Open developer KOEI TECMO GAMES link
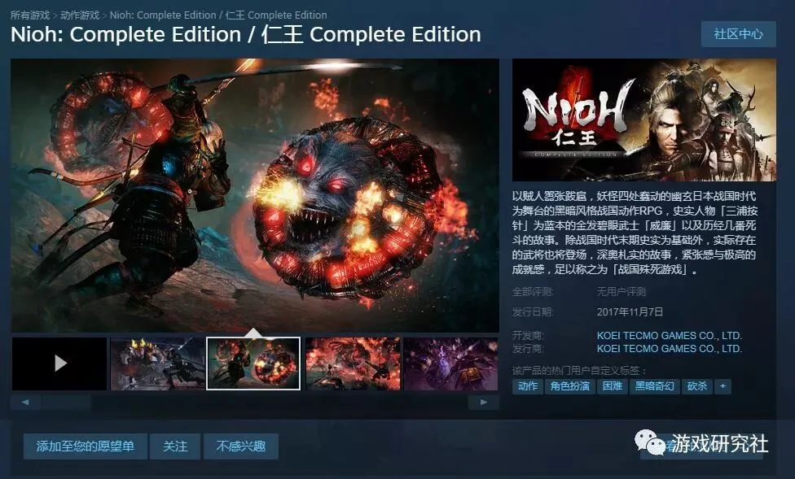This screenshot has height=479, width=795. point(670,335)
